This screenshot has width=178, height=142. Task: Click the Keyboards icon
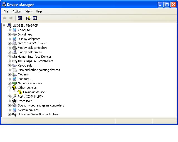14,65
